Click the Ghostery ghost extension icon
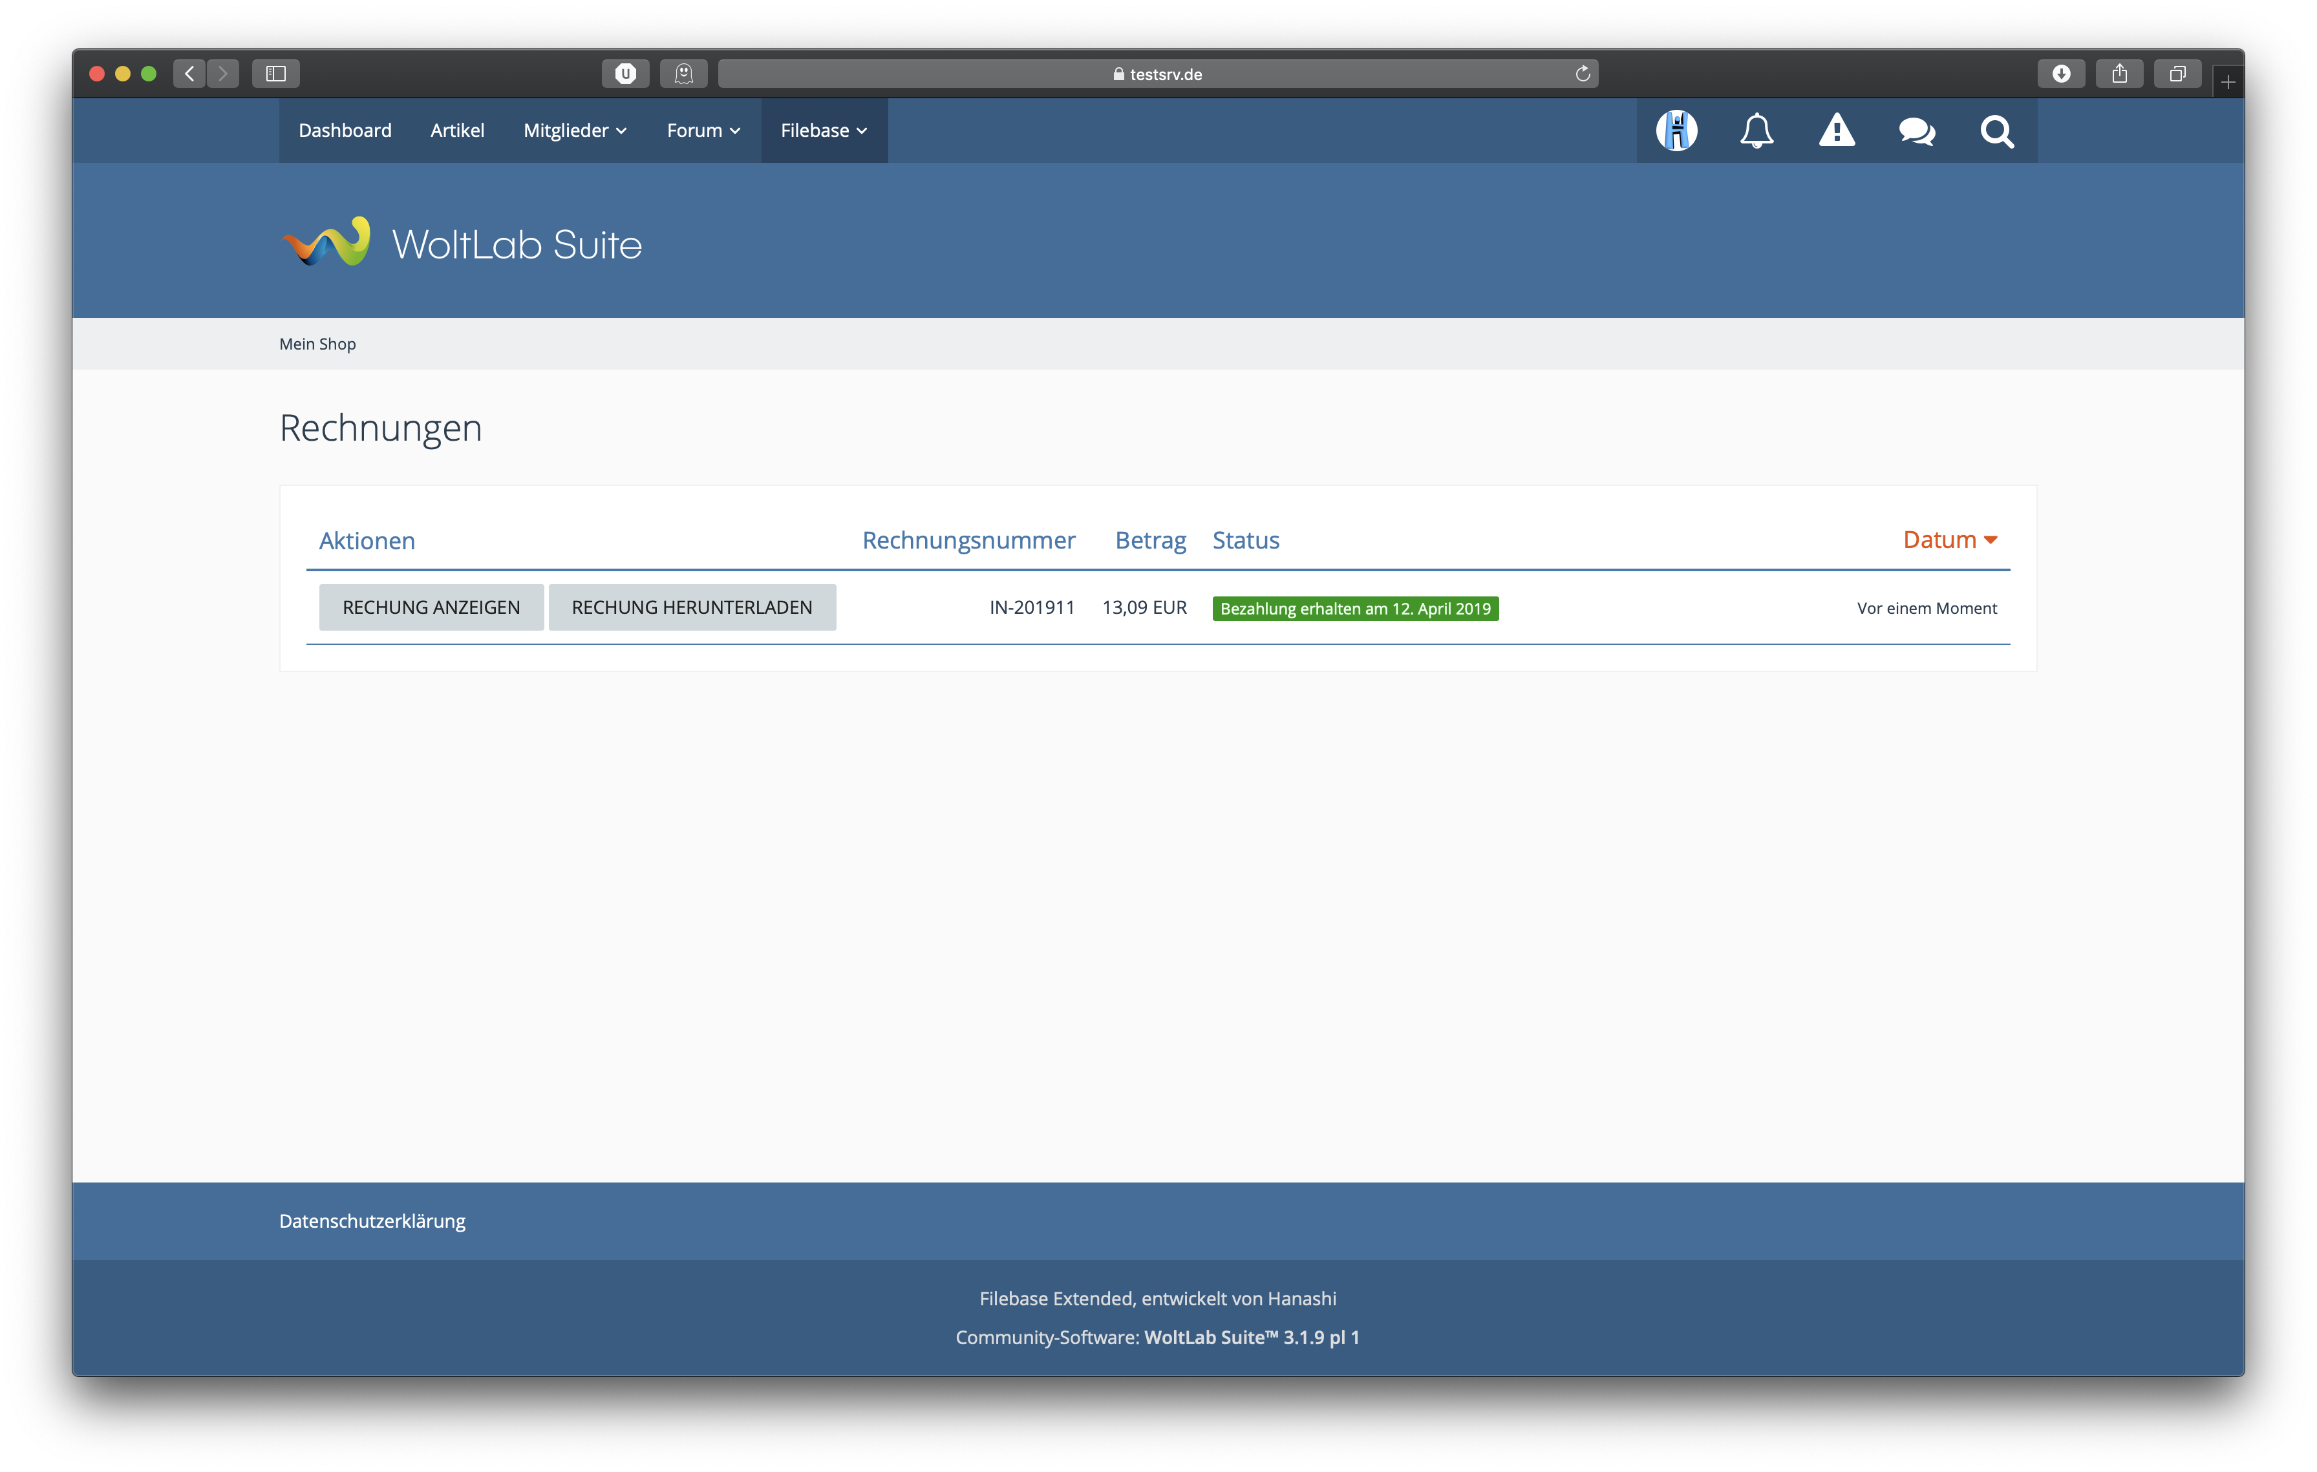This screenshot has width=2317, height=1472. click(x=684, y=74)
